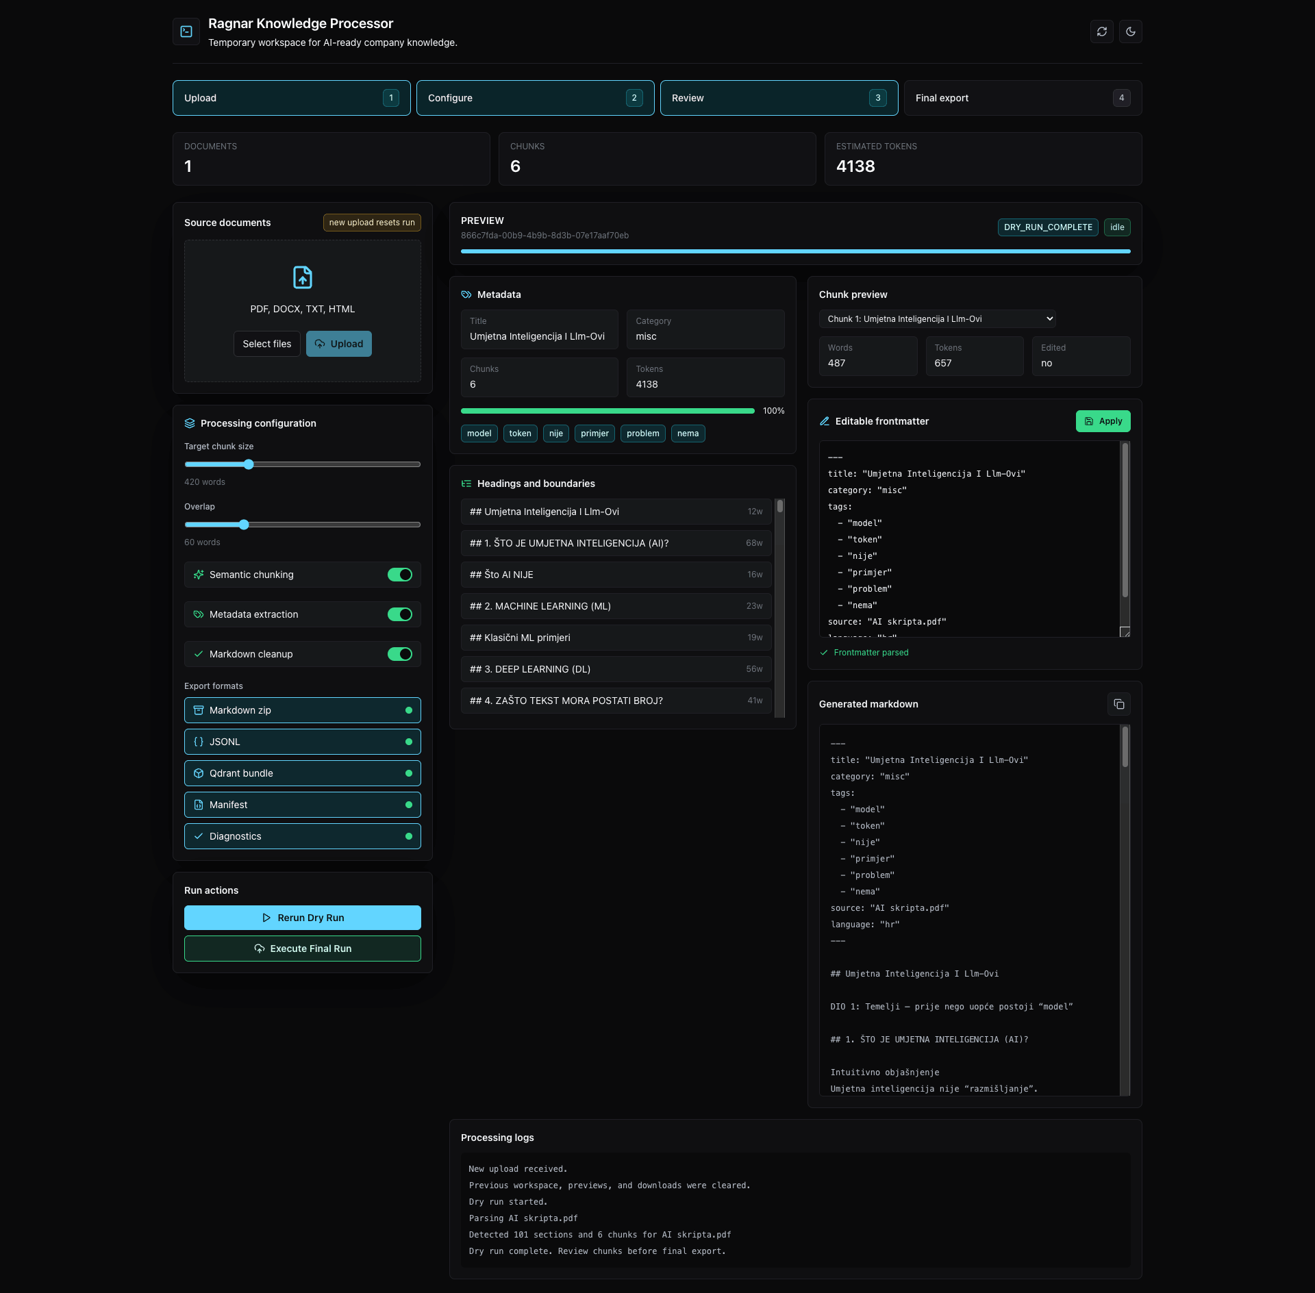Screen dimensions: 1315x1293
Task: Toggle dark mode moon icon
Action: [x=1131, y=32]
